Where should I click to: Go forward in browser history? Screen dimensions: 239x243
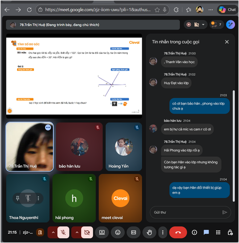tap(18, 10)
